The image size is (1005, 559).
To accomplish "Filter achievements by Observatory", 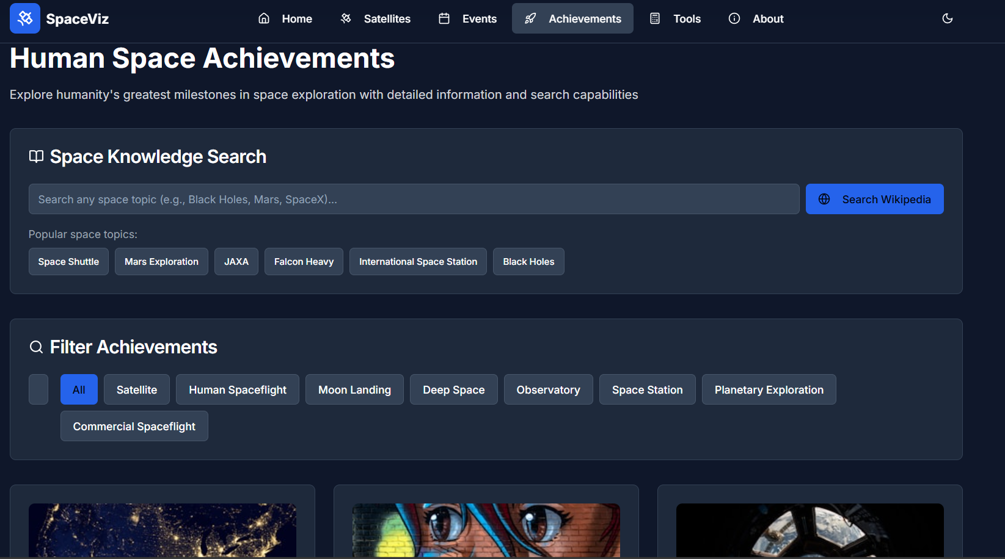I will pyautogui.click(x=549, y=389).
